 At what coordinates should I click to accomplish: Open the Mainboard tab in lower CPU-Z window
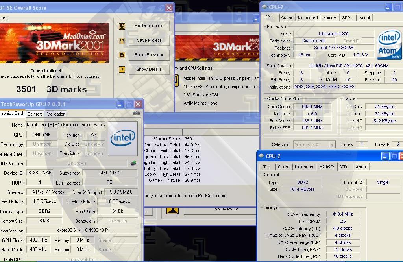(305, 167)
